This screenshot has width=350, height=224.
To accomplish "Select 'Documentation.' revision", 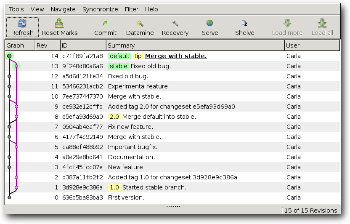I will pyautogui.click(x=131, y=157).
